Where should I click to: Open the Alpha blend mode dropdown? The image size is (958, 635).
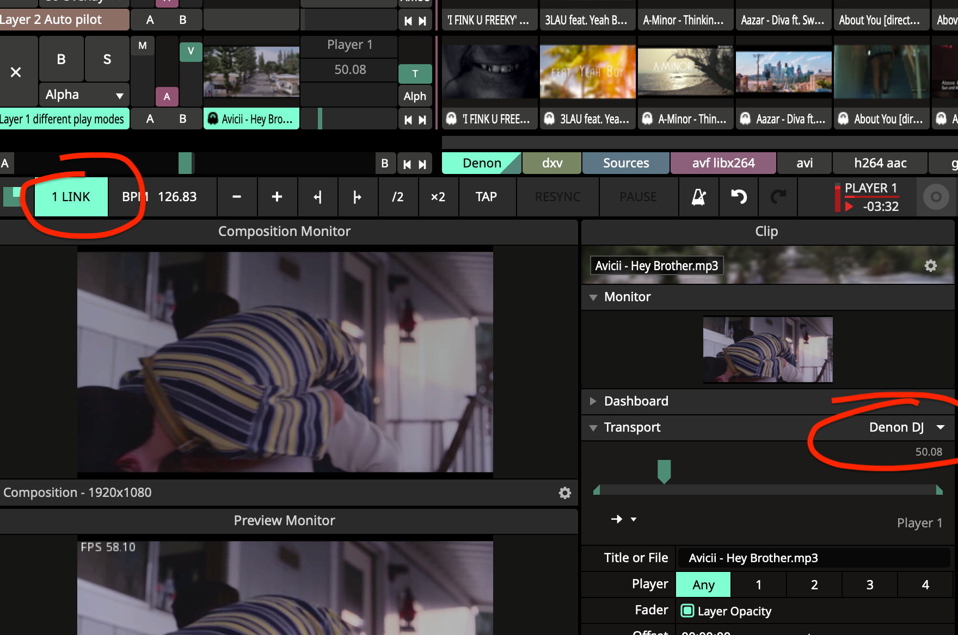84,95
